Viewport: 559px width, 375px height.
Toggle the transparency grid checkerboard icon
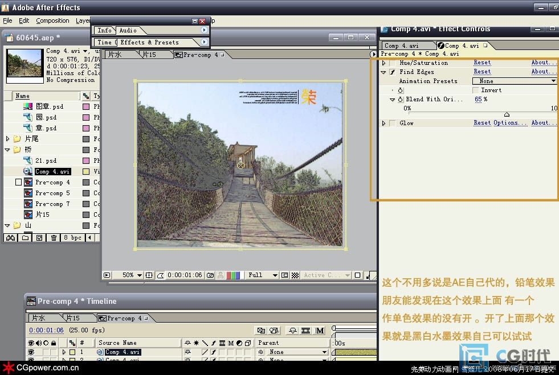pyautogui.click(x=295, y=275)
